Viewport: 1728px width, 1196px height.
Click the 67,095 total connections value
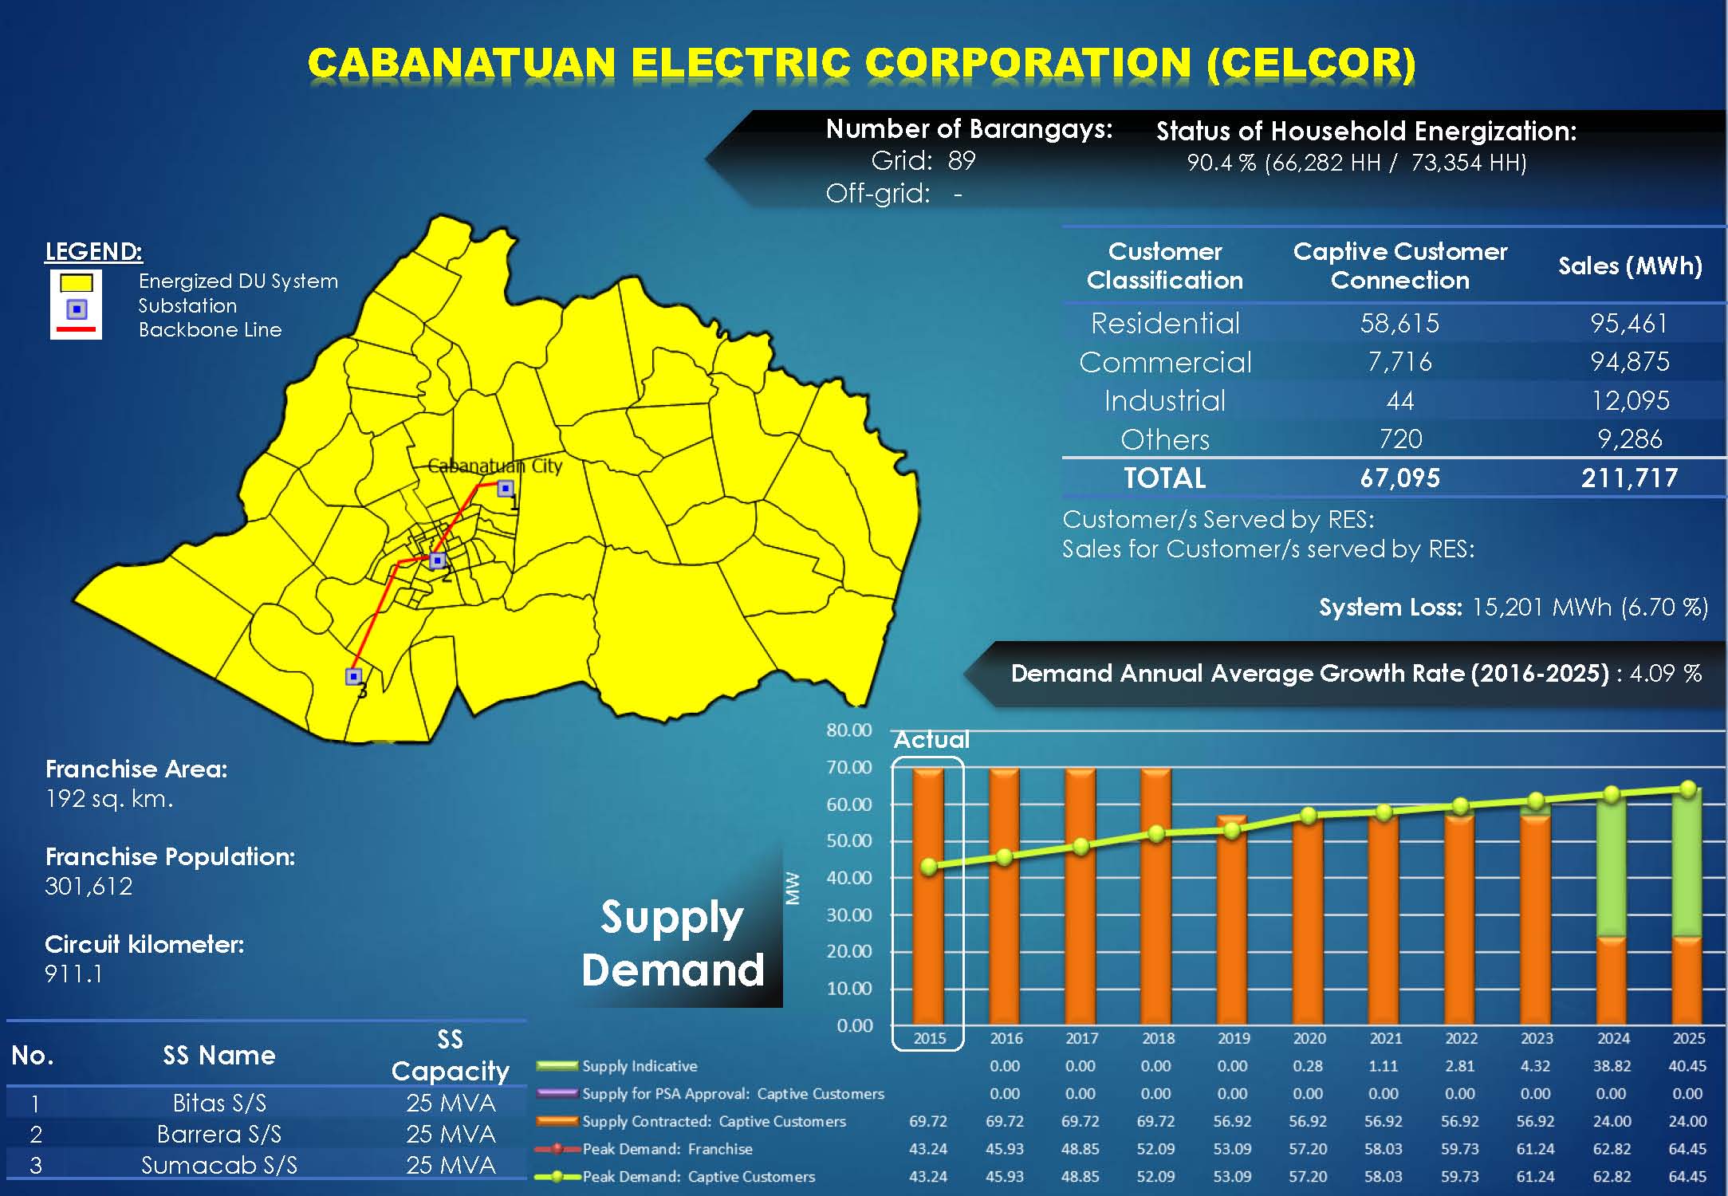(x=1400, y=478)
